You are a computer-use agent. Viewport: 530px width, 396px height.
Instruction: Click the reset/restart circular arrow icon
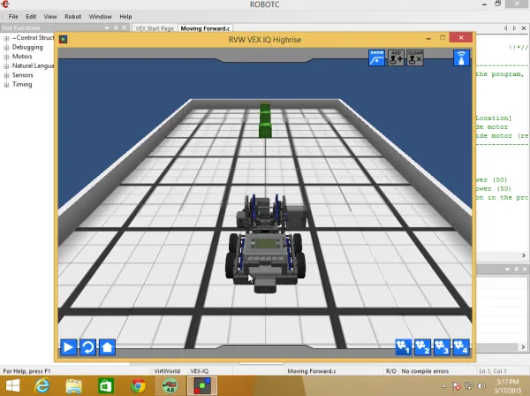click(87, 346)
